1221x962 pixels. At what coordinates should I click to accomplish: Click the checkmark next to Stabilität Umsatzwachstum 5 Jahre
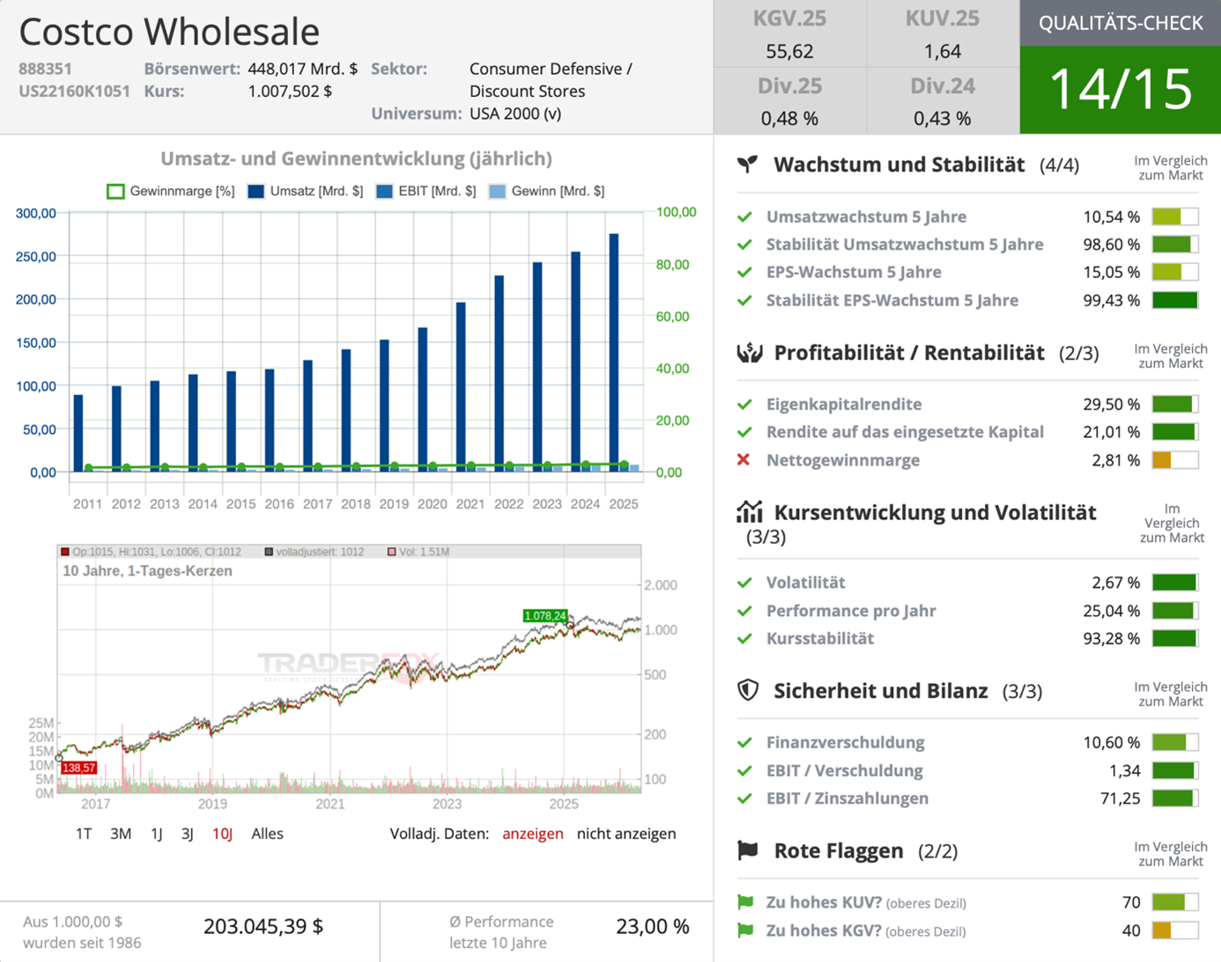coord(745,245)
